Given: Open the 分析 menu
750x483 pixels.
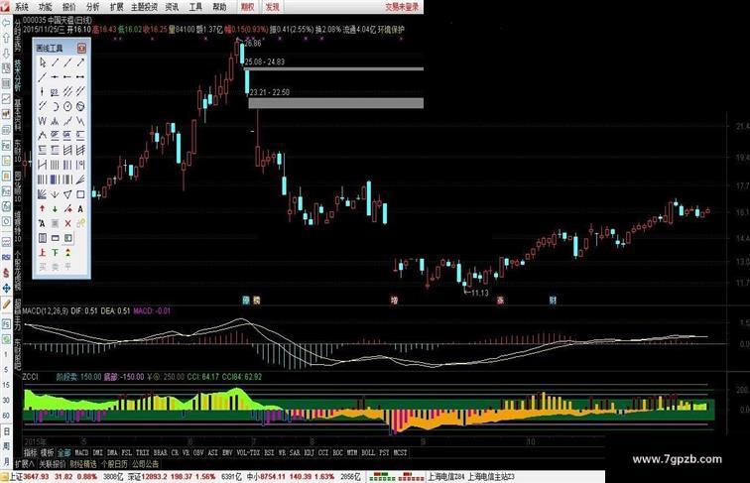Looking at the screenshot, I should 93,7.
